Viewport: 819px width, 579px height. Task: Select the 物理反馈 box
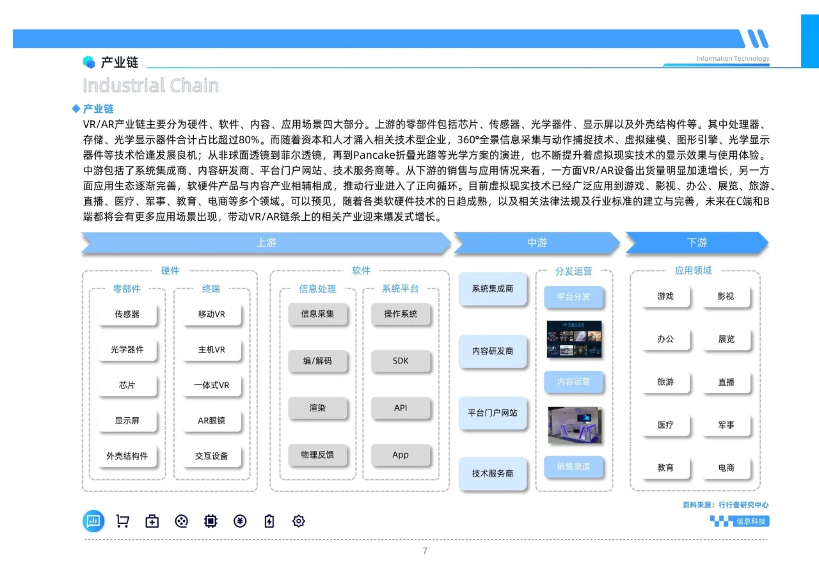point(317,455)
